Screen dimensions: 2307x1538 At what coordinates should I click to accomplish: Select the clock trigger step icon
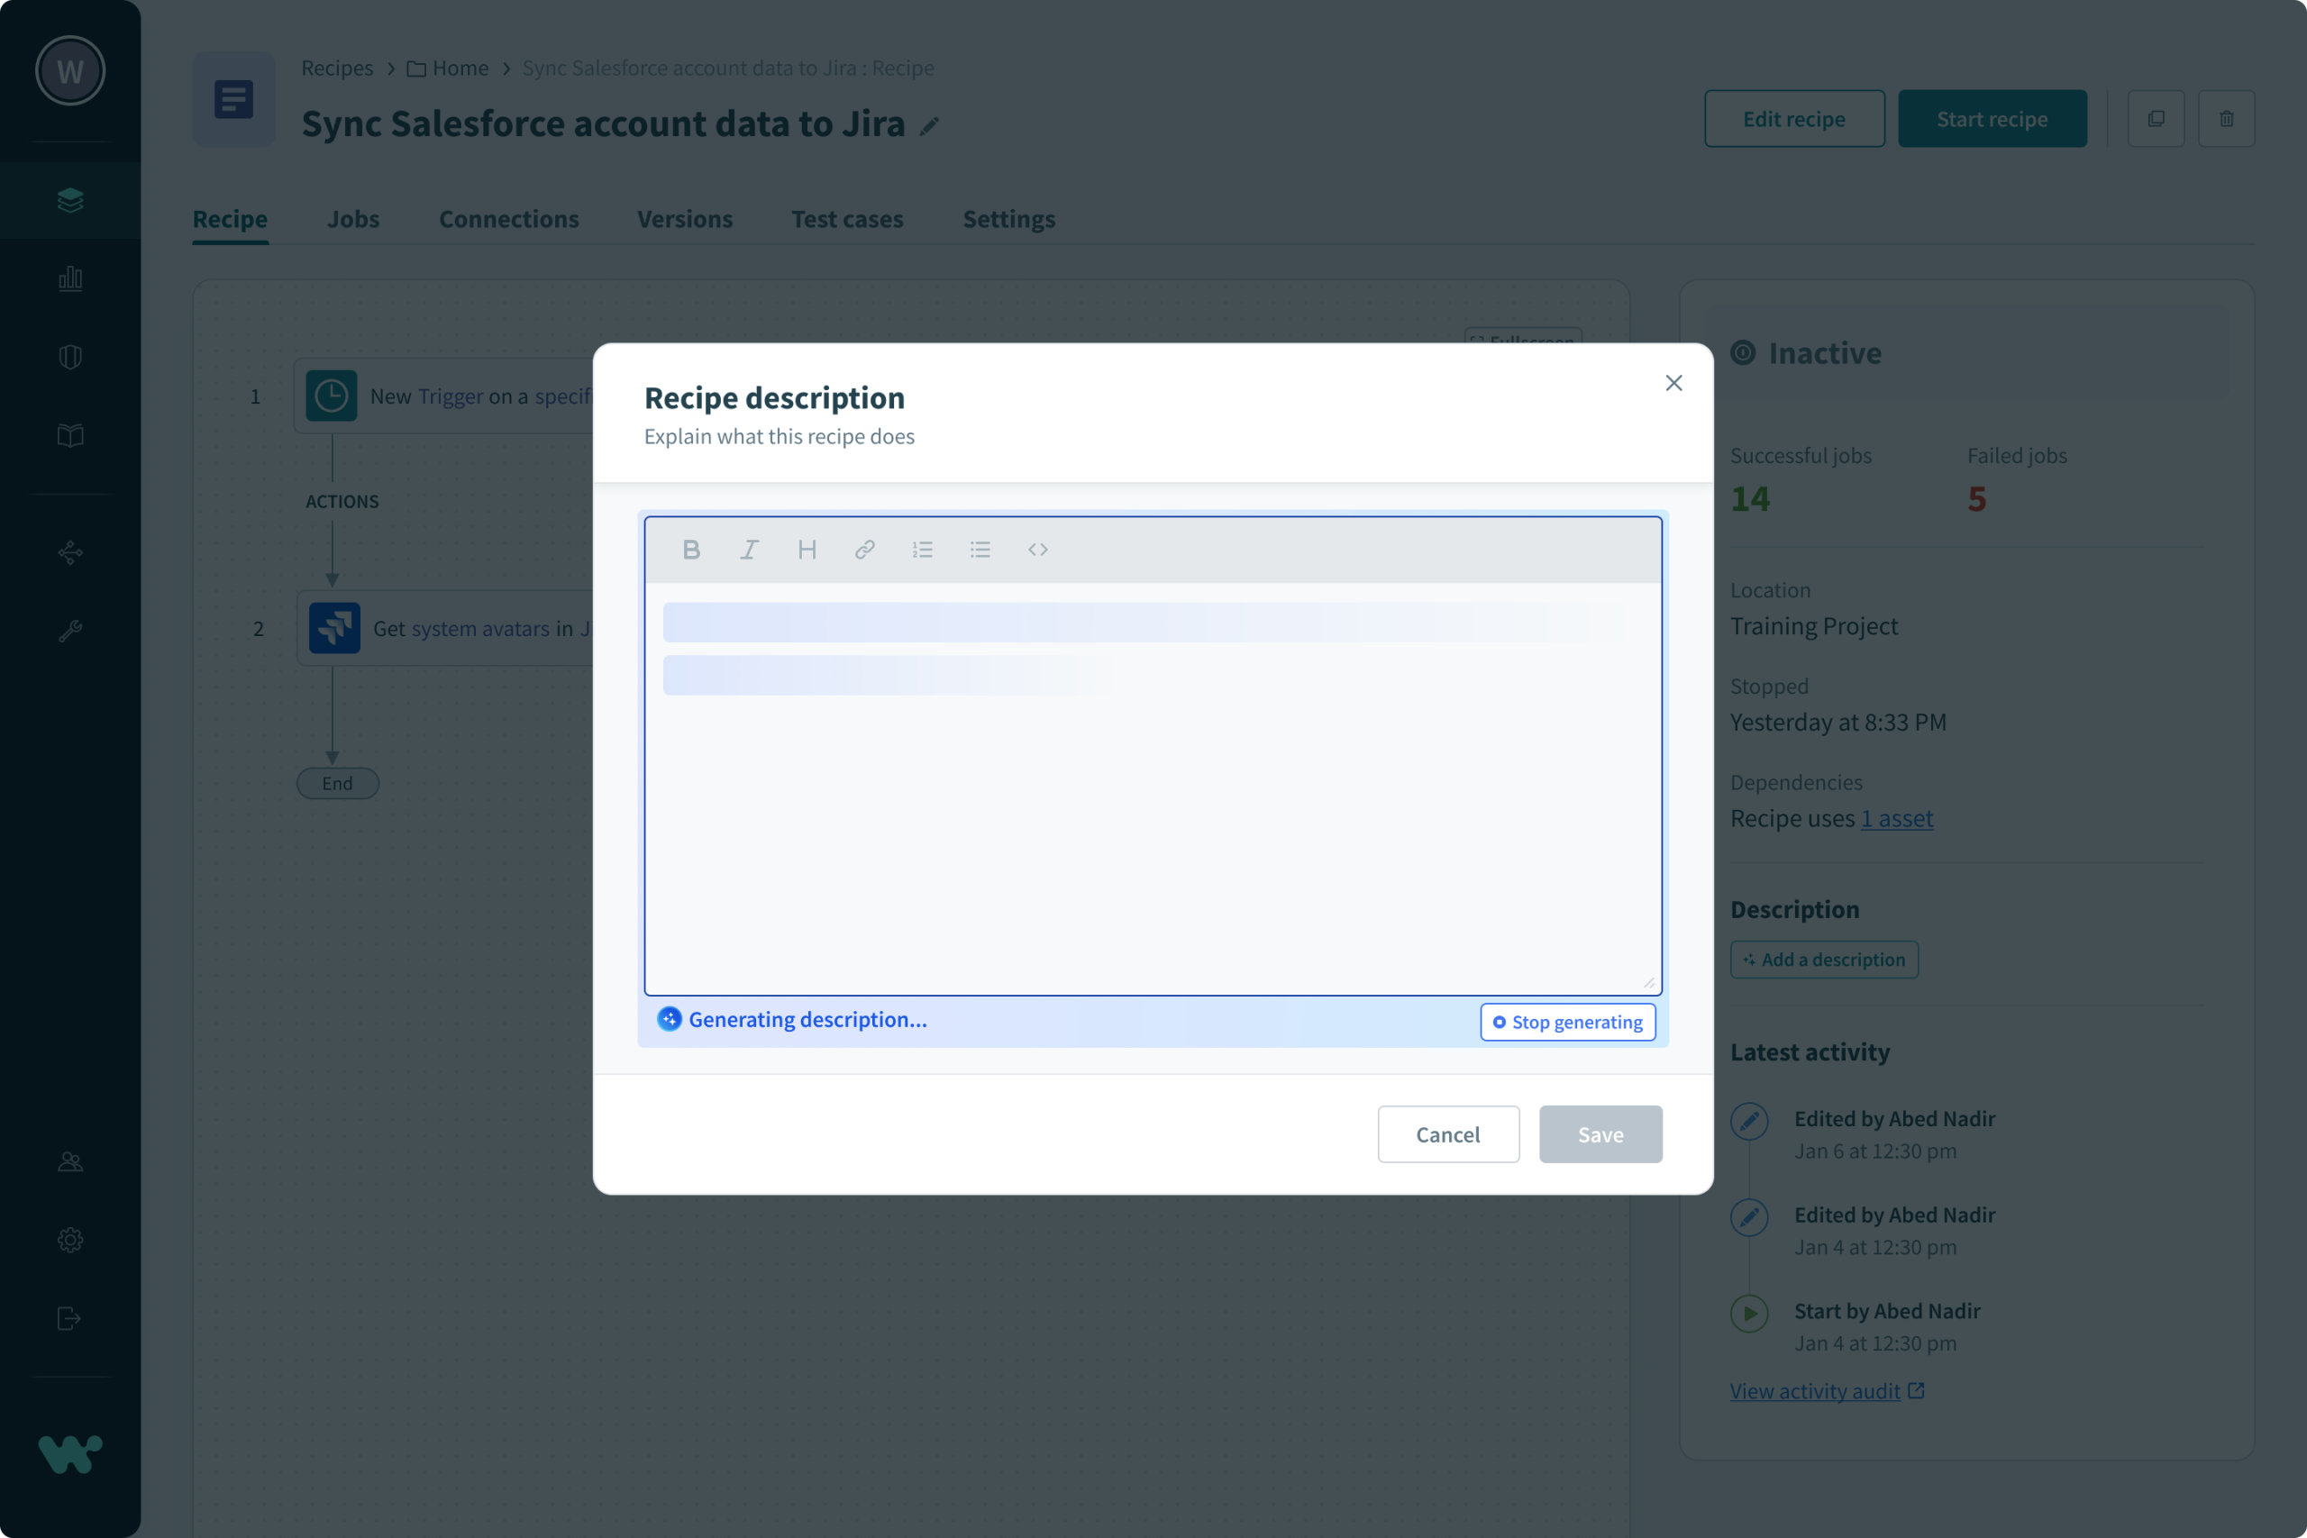tap(332, 396)
